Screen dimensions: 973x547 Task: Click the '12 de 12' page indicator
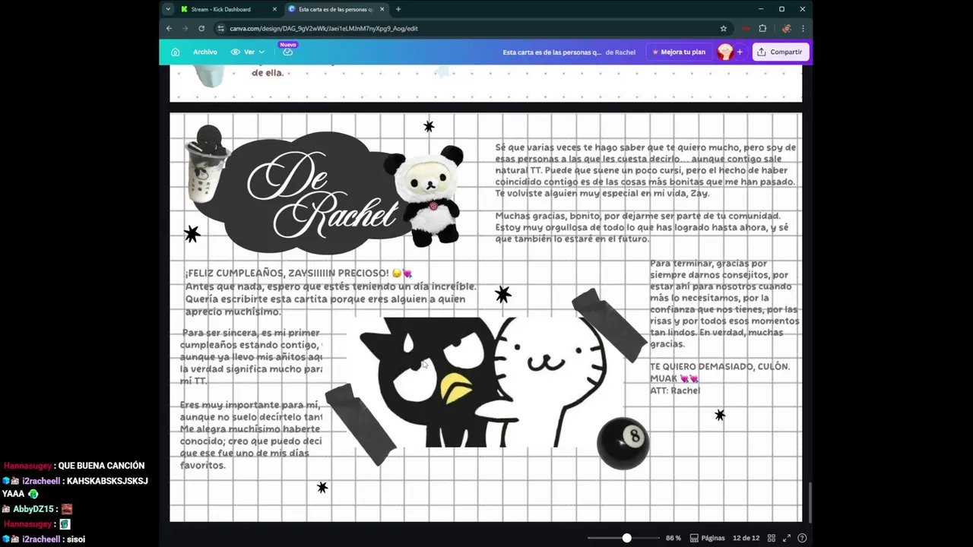coord(746,538)
